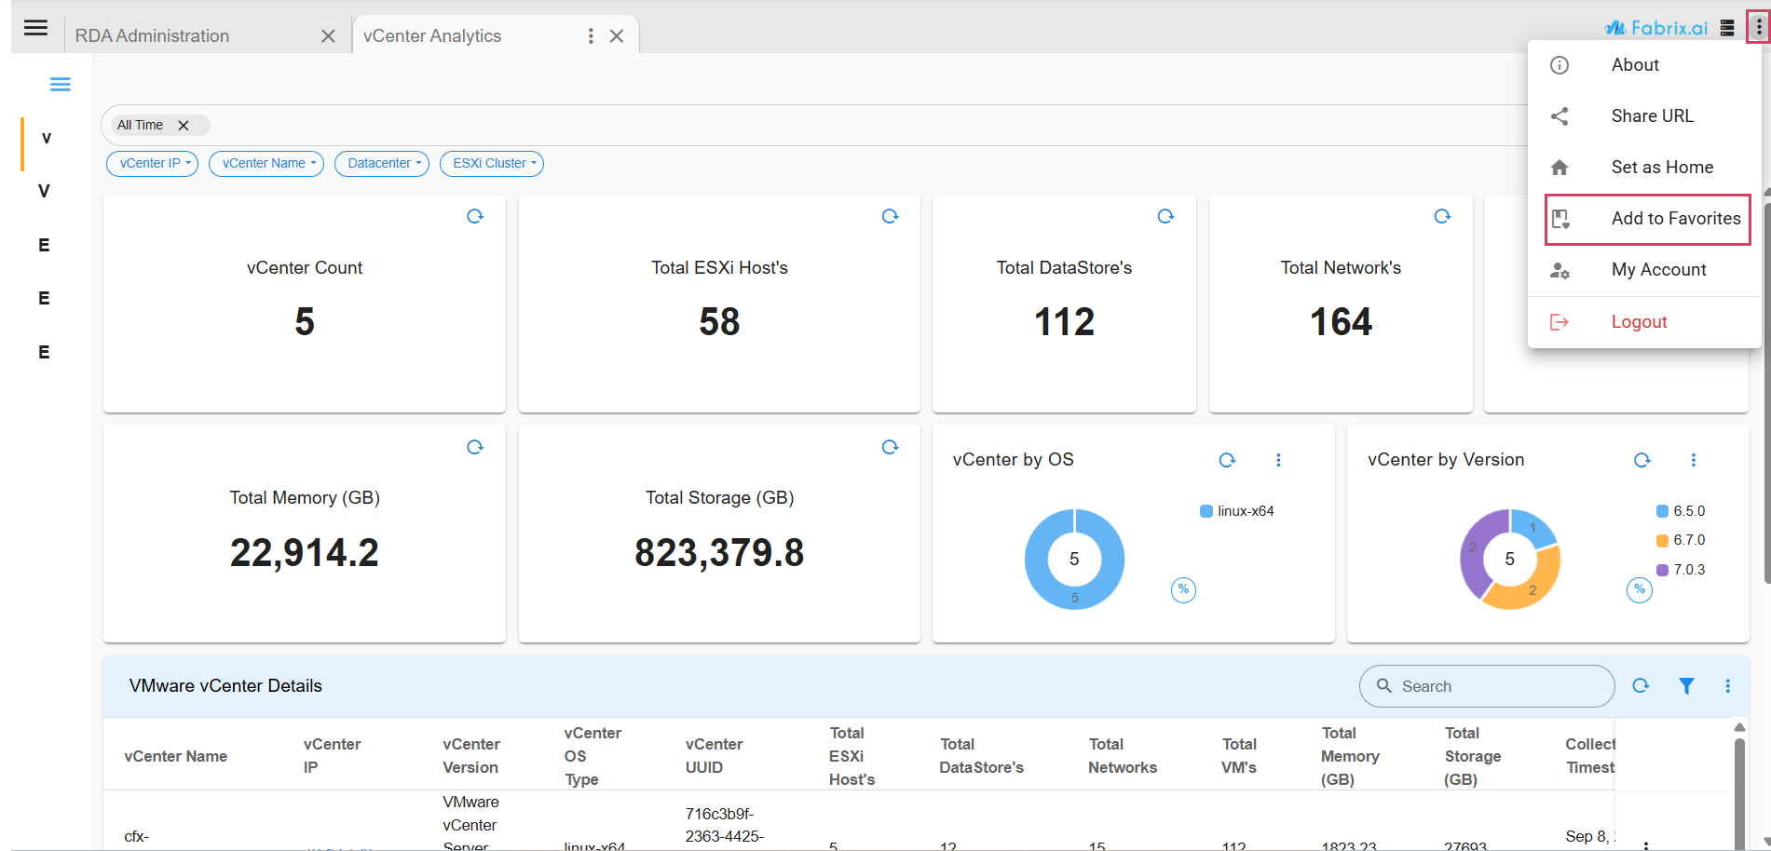Click the filter icon in VMware vCenter Details
1771x851 pixels.
pyautogui.click(x=1686, y=686)
